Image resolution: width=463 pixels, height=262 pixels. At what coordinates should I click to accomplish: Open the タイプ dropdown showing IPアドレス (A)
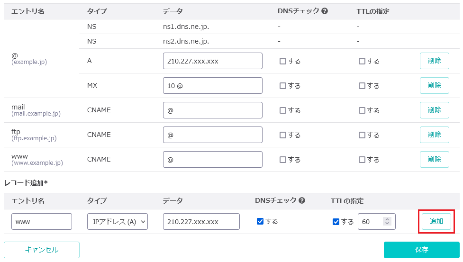pos(118,222)
